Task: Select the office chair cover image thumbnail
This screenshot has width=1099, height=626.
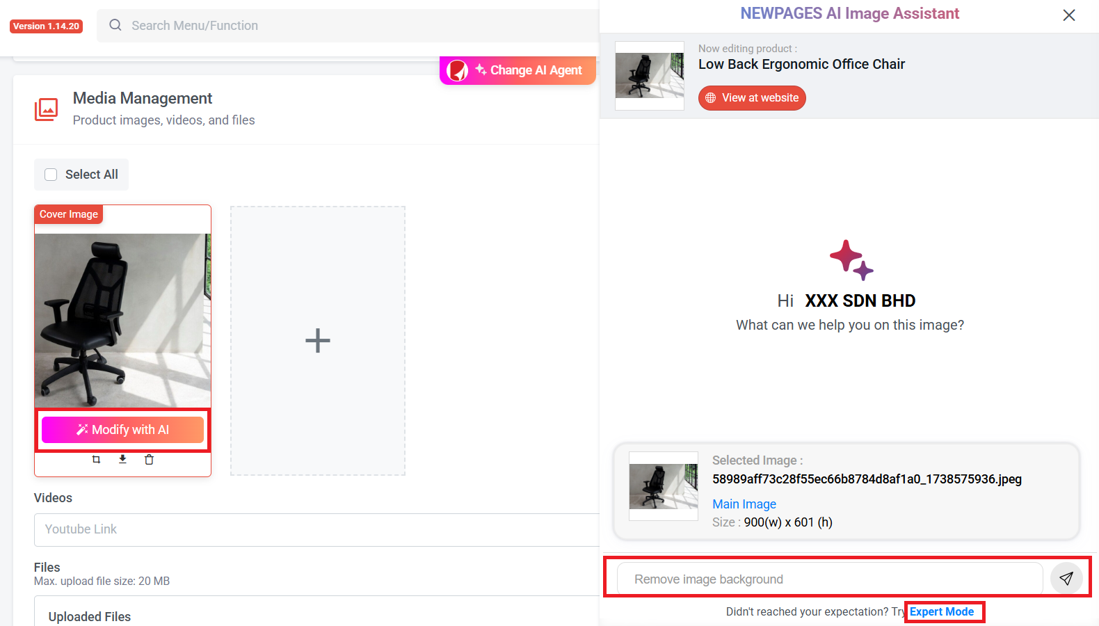Action: (x=122, y=320)
